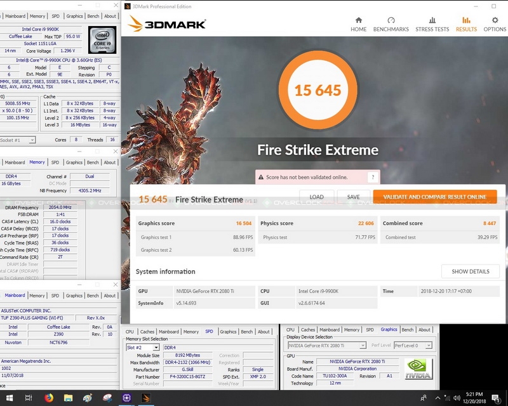This screenshot has height=406, width=508.
Task: Open About tab in the SPD window
Action: tap(264, 332)
